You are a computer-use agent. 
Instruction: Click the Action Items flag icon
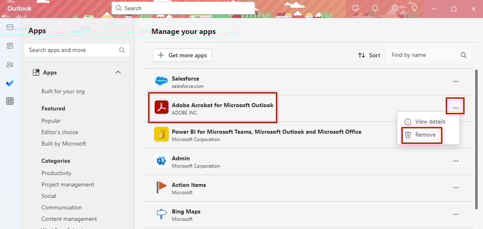[161, 187]
